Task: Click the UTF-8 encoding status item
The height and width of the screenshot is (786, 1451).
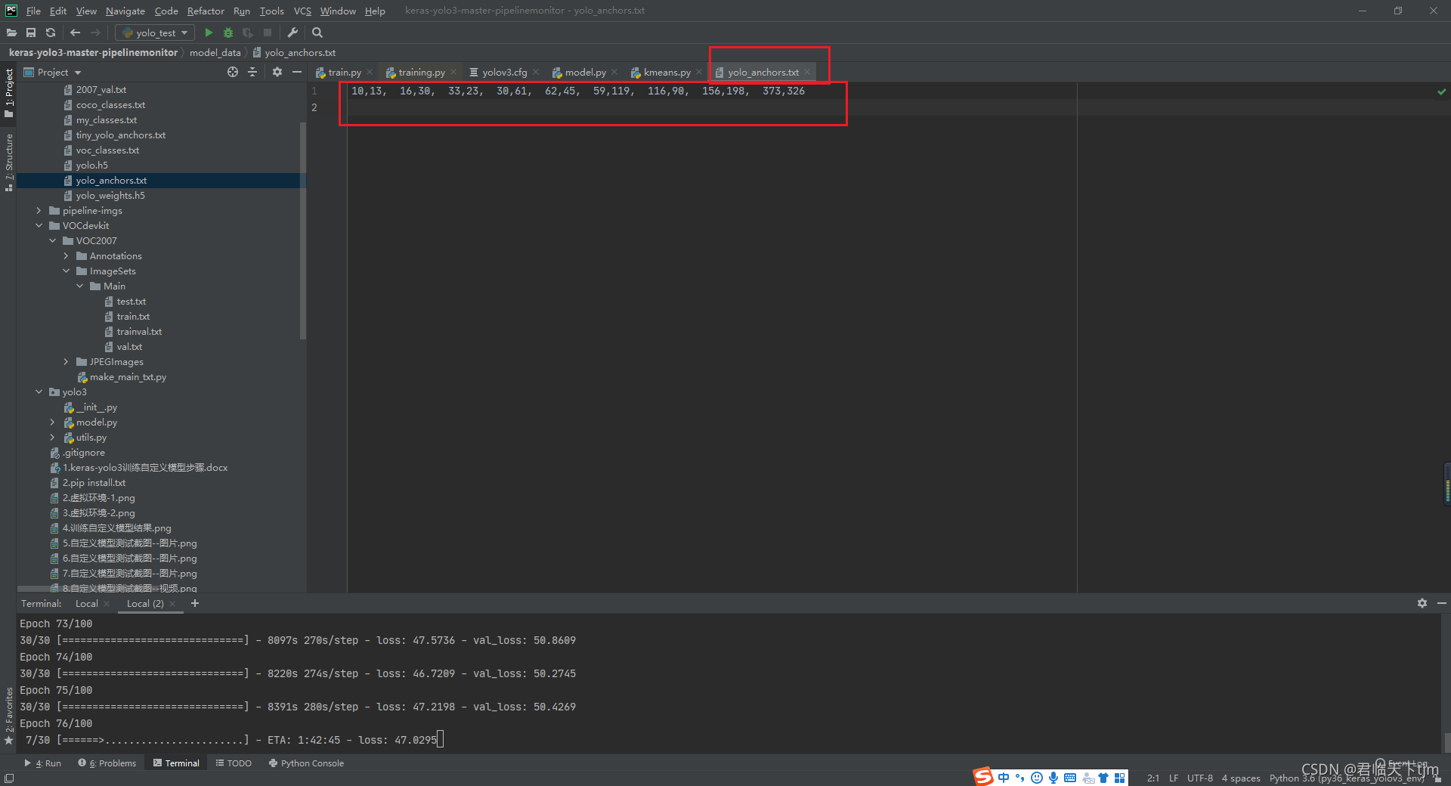Action: coord(1199,778)
